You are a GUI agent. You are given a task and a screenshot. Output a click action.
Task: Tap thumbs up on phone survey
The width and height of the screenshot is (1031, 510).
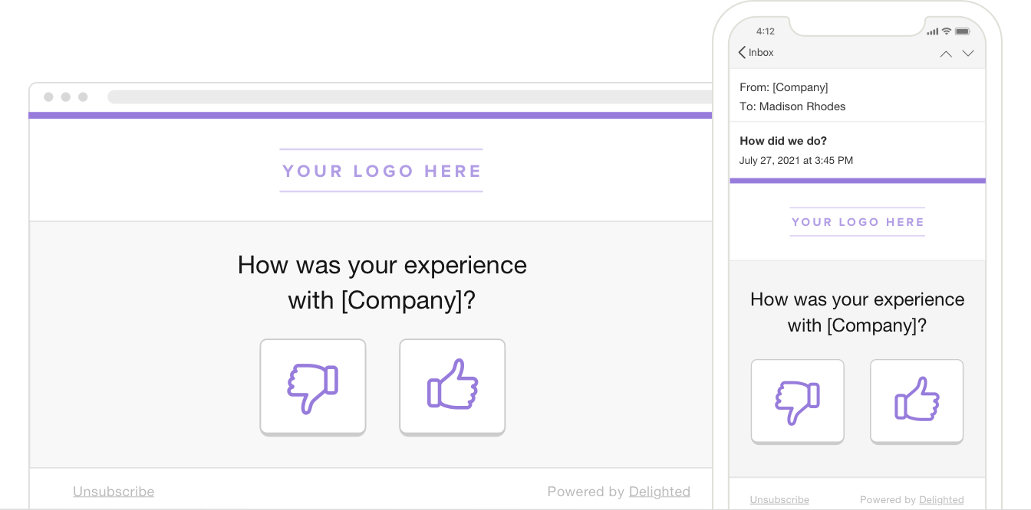(x=917, y=401)
